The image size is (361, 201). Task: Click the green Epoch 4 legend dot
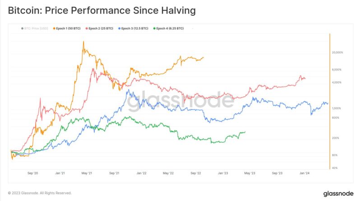coord(155,28)
